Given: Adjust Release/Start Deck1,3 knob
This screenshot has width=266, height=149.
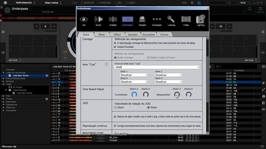Looking at the screenshot, I should click(177, 94).
